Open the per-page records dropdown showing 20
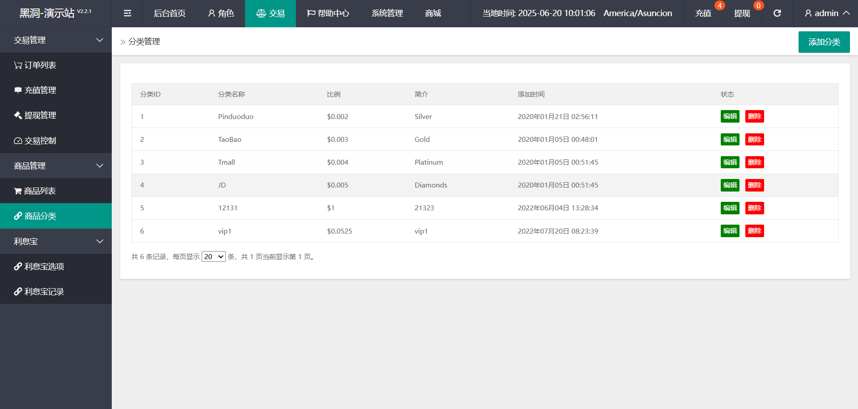Image resolution: width=858 pixels, height=409 pixels. point(214,257)
